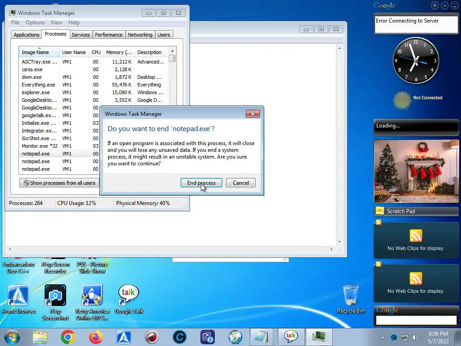
Task: Open the Networking tab
Action: [x=140, y=35]
